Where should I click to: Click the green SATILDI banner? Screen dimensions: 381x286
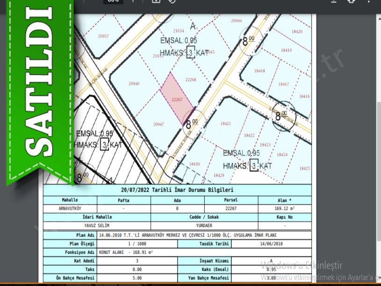(x=37, y=89)
